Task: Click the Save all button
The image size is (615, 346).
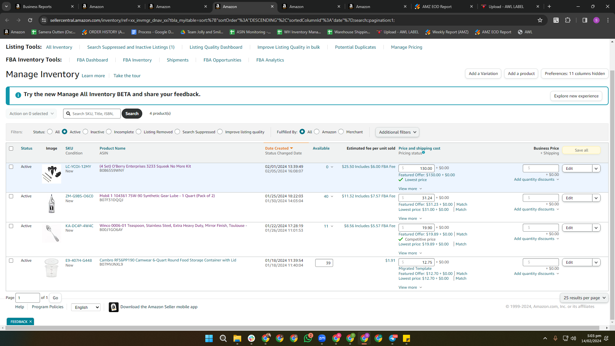Action: click(581, 150)
